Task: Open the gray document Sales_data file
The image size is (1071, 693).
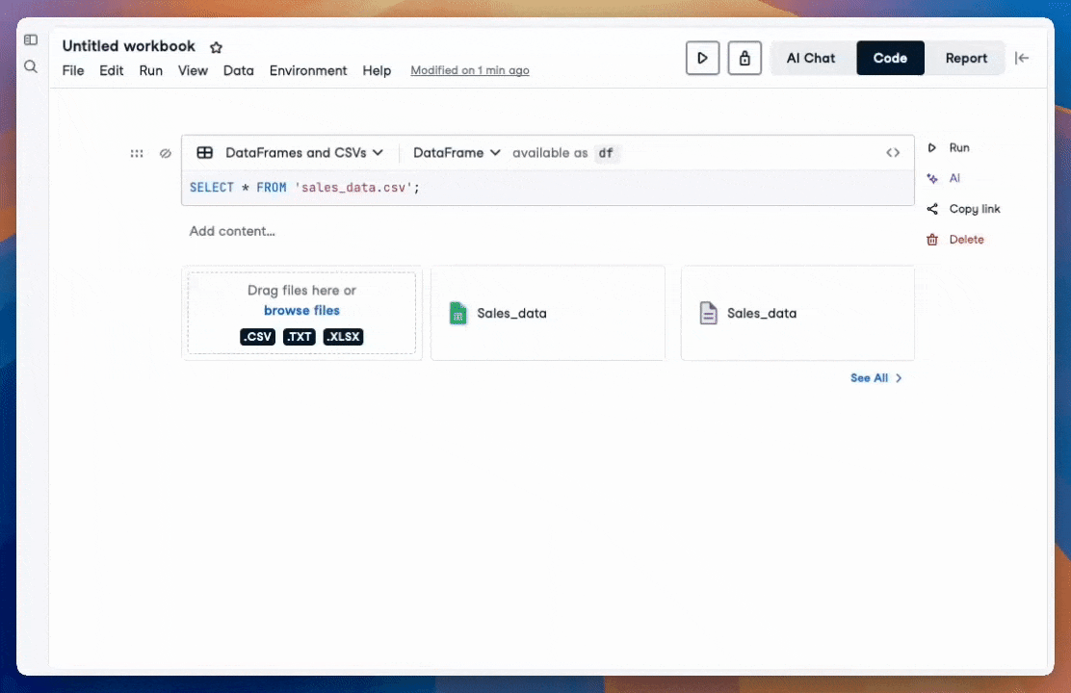Action: point(797,314)
